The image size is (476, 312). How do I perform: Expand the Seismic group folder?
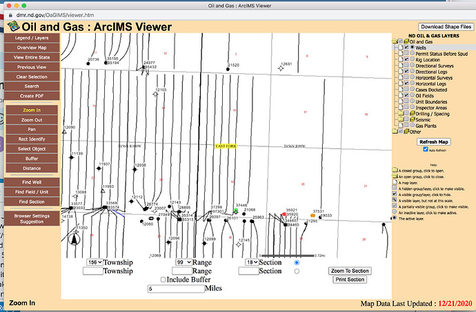point(401,119)
